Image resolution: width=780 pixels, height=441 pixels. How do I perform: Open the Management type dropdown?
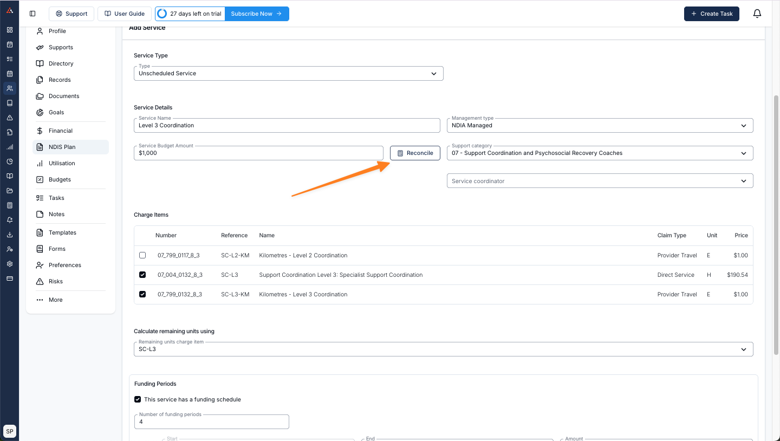click(x=600, y=125)
